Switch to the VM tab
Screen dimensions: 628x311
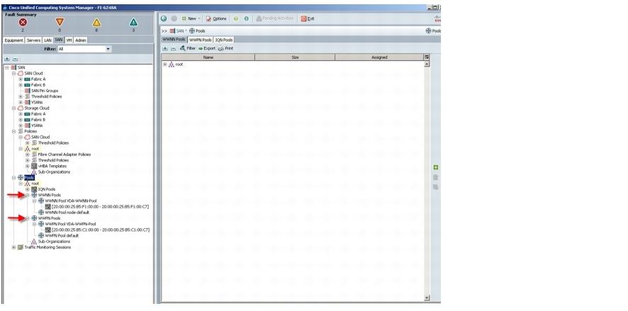click(x=69, y=40)
